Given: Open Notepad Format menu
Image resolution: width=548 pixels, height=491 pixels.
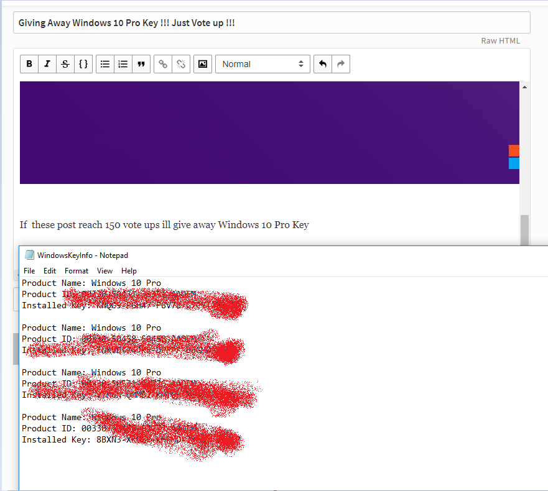Looking at the screenshot, I should point(77,270).
